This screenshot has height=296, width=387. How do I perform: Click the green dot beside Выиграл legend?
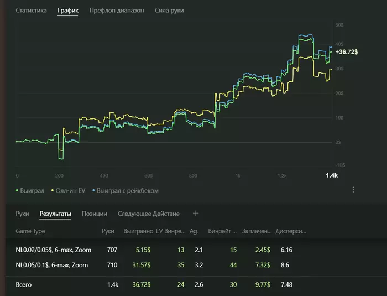tap(18, 190)
